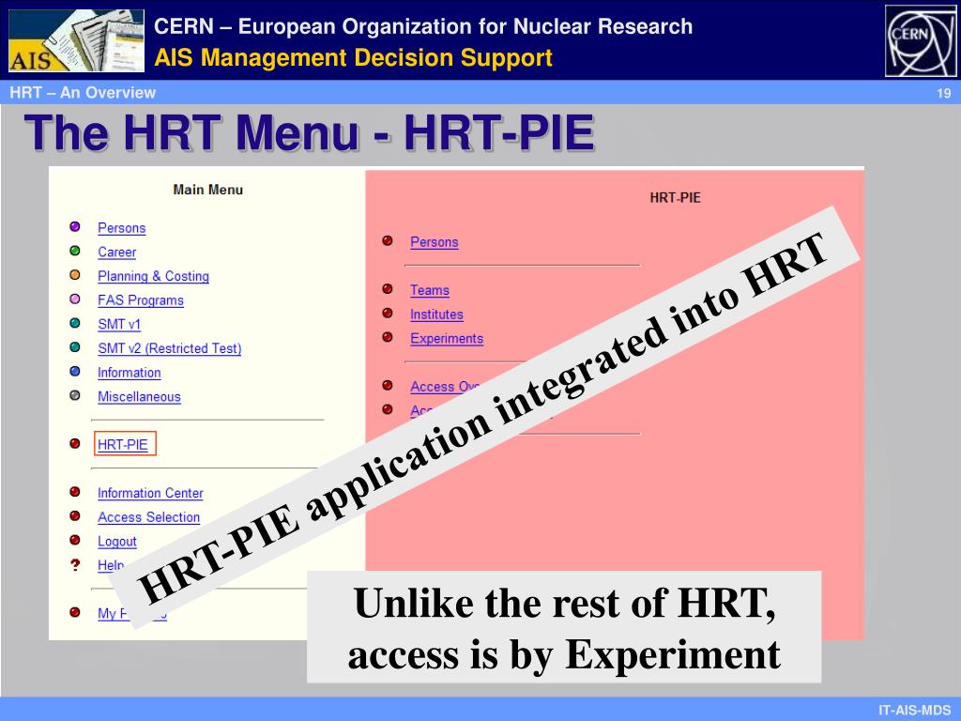Click the red bullet beside Institutes

click(388, 314)
